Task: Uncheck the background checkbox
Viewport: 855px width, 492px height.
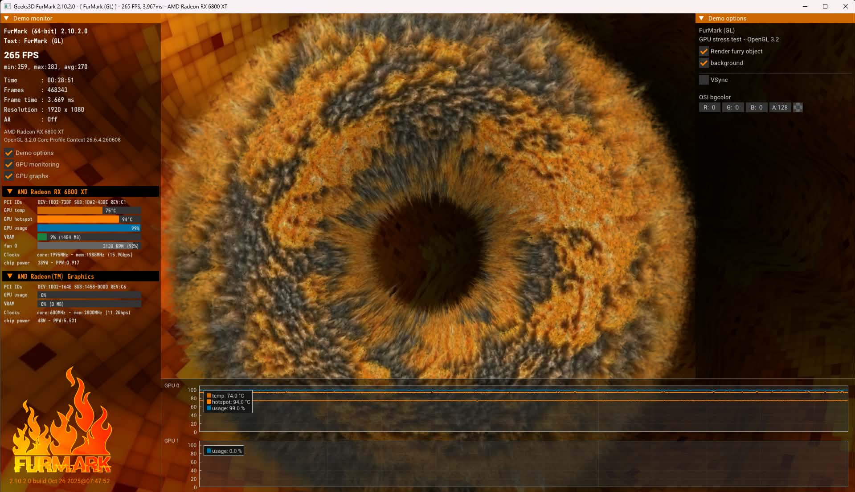Action: coord(704,63)
